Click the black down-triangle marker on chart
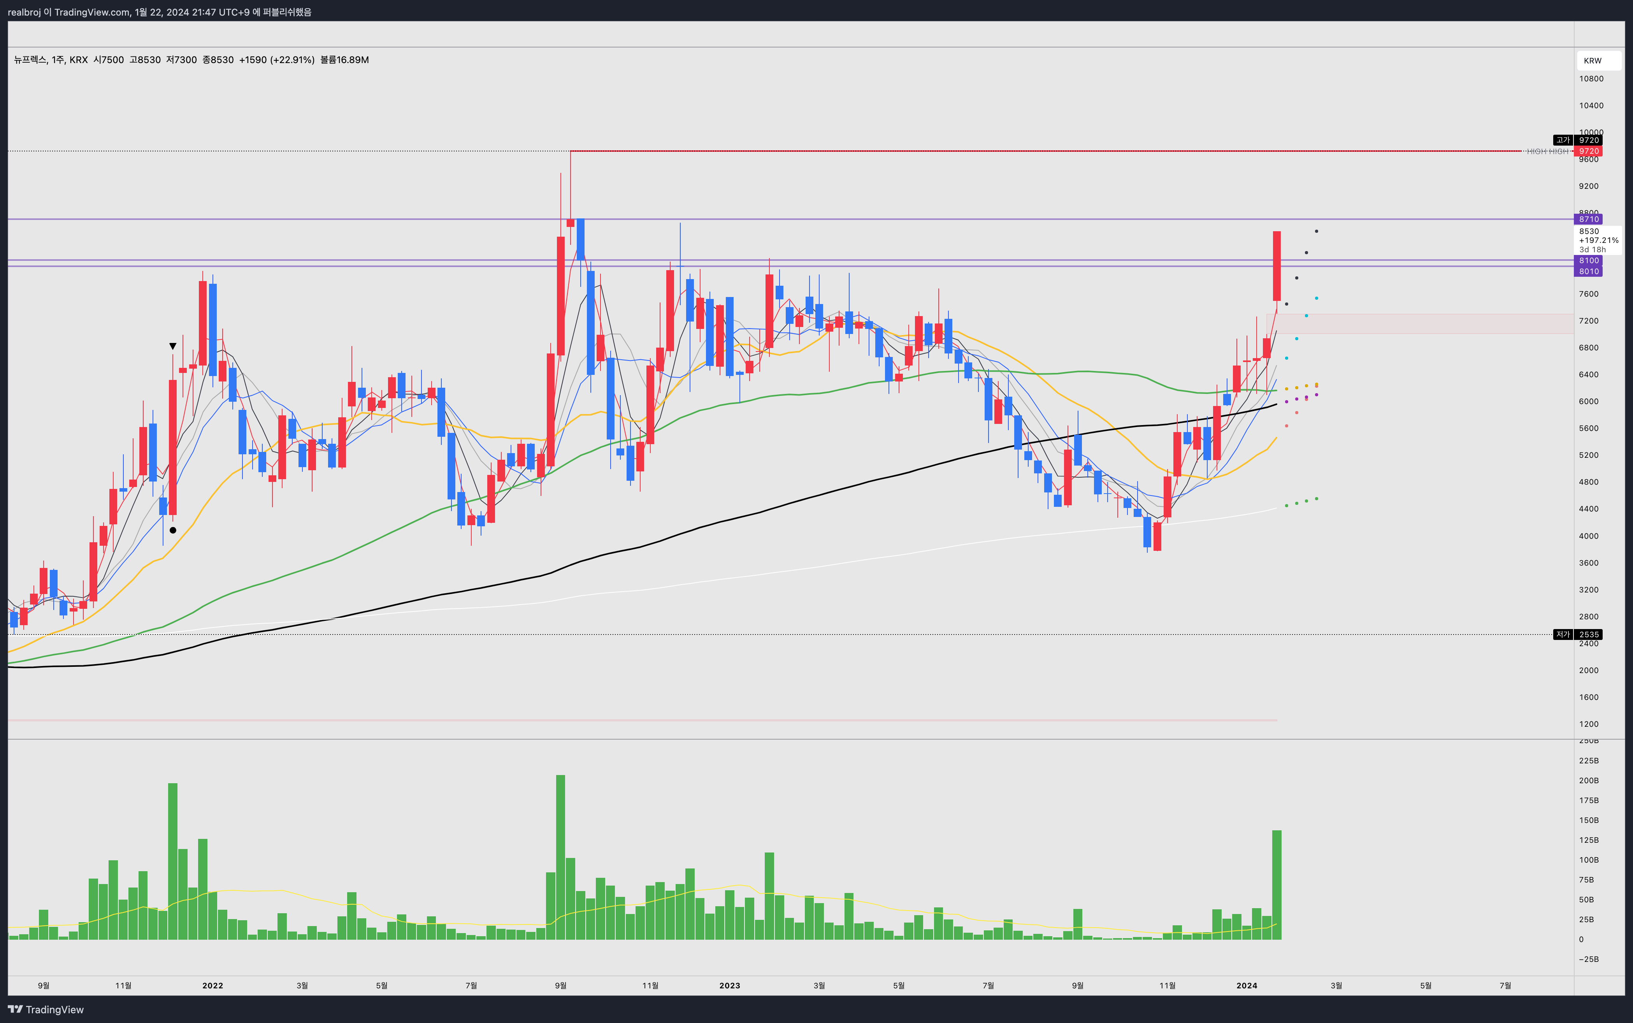Image resolution: width=1633 pixels, height=1023 pixels. (172, 346)
